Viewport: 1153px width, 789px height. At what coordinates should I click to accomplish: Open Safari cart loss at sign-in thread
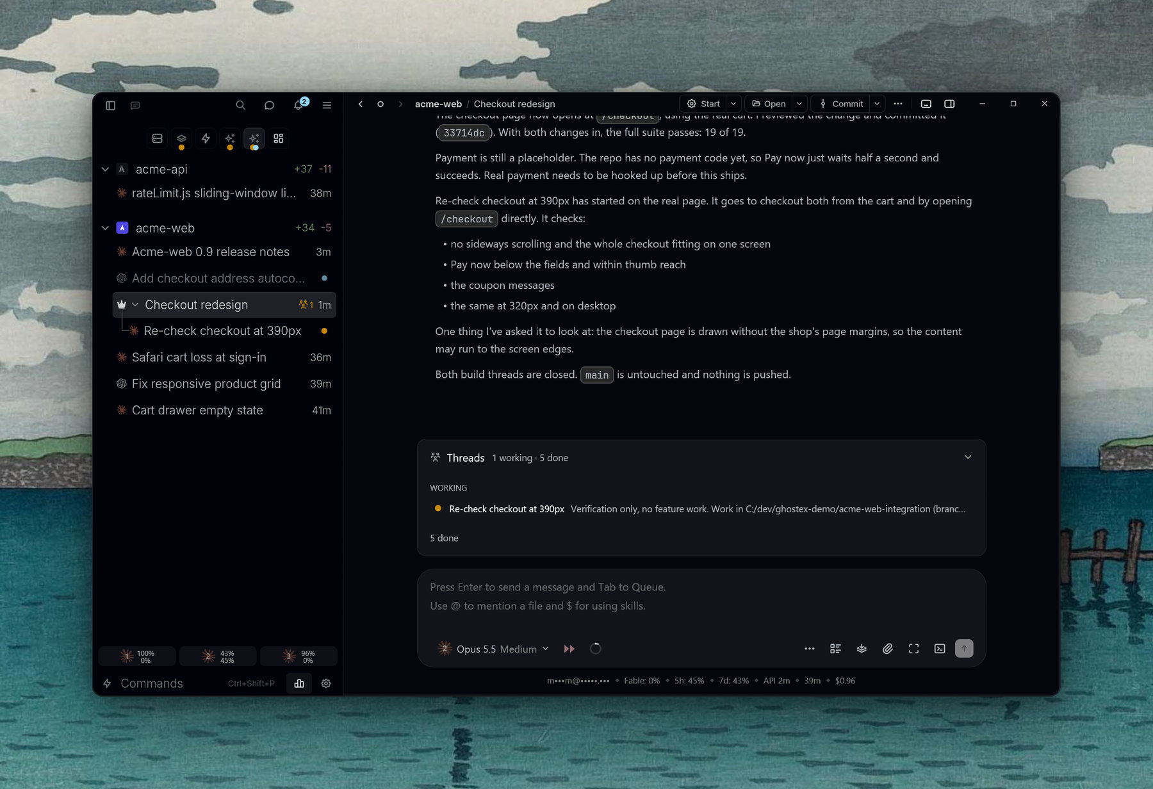[224, 357]
